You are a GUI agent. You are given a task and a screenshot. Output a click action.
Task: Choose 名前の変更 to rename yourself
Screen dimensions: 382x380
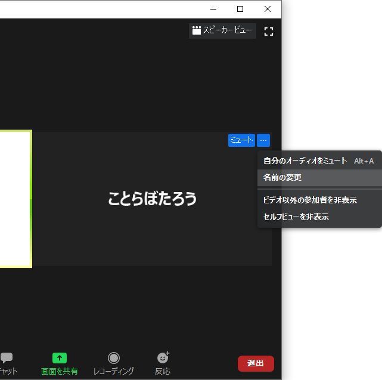[x=282, y=177]
